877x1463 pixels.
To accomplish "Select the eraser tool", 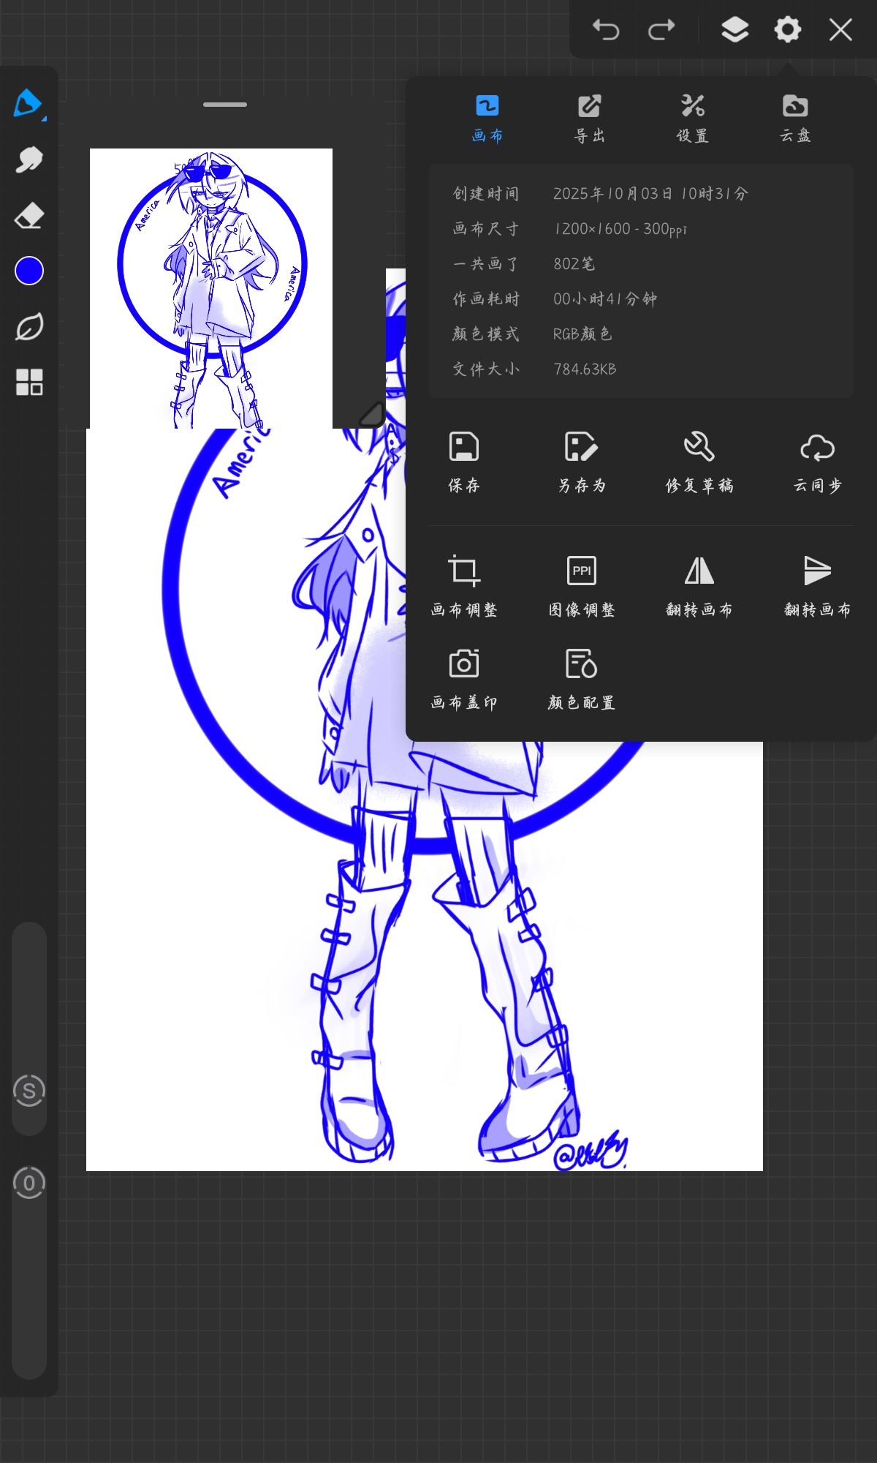I will 29,216.
